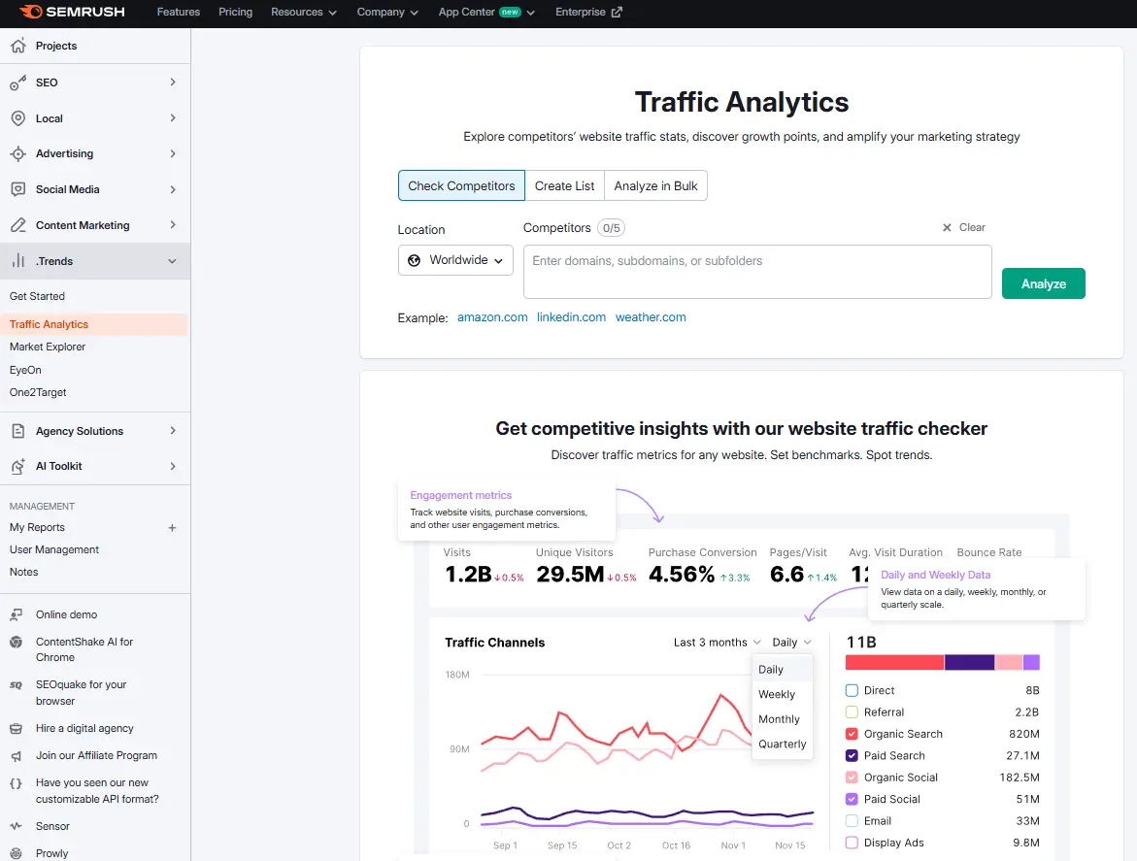Click the linkedin.com example link
This screenshot has width=1137, height=861.
(571, 317)
